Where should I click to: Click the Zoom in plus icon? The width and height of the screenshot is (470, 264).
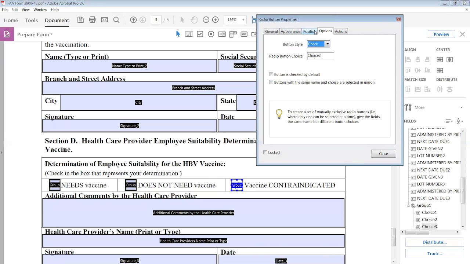216,20
